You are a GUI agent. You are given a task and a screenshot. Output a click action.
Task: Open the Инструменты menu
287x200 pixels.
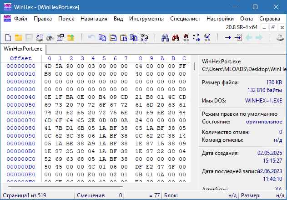(146, 19)
